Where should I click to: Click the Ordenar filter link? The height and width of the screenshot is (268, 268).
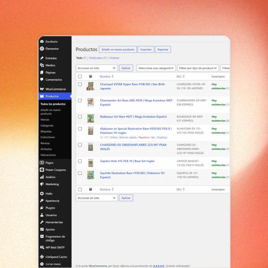114,58
